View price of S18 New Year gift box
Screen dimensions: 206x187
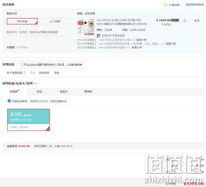pos(171,44)
